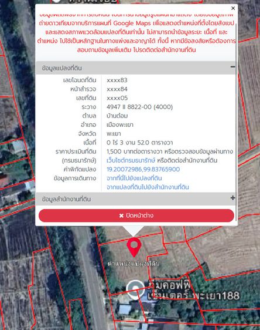Click the popup's vertical scrollbar
The width and height of the screenshot is (260, 330).
coord(237,122)
